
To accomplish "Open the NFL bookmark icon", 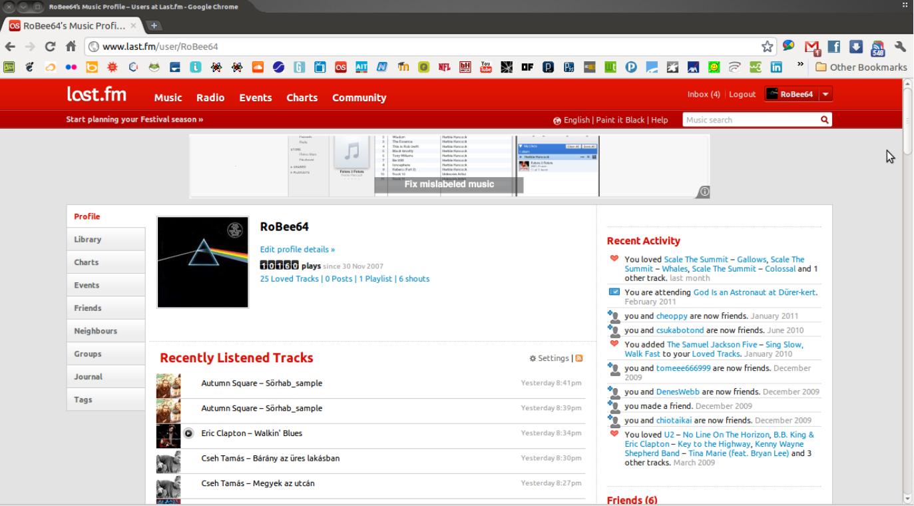I will pos(443,67).
